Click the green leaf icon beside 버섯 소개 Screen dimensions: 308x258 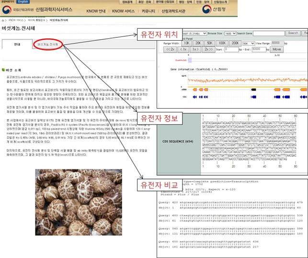[3, 70]
